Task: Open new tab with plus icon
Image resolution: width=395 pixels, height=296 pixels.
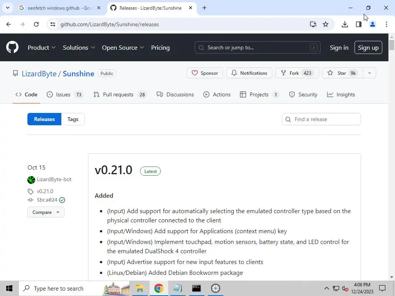Action: 204,8
